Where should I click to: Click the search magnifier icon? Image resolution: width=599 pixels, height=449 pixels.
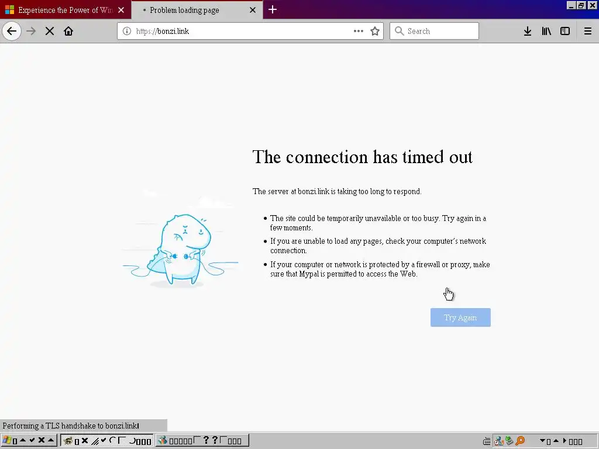[399, 31]
